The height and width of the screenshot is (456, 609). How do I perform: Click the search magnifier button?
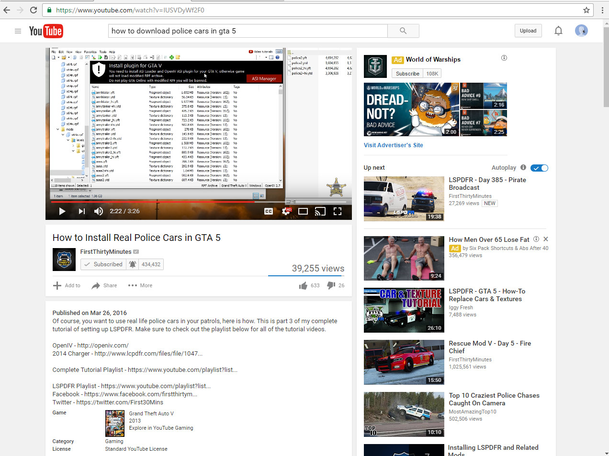[x=403, y=31]
